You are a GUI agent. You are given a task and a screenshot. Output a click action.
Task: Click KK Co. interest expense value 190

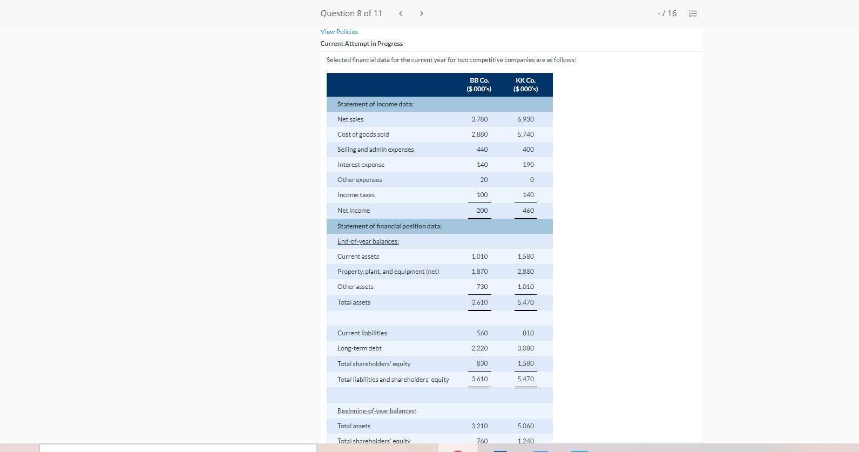click(529, 165)
